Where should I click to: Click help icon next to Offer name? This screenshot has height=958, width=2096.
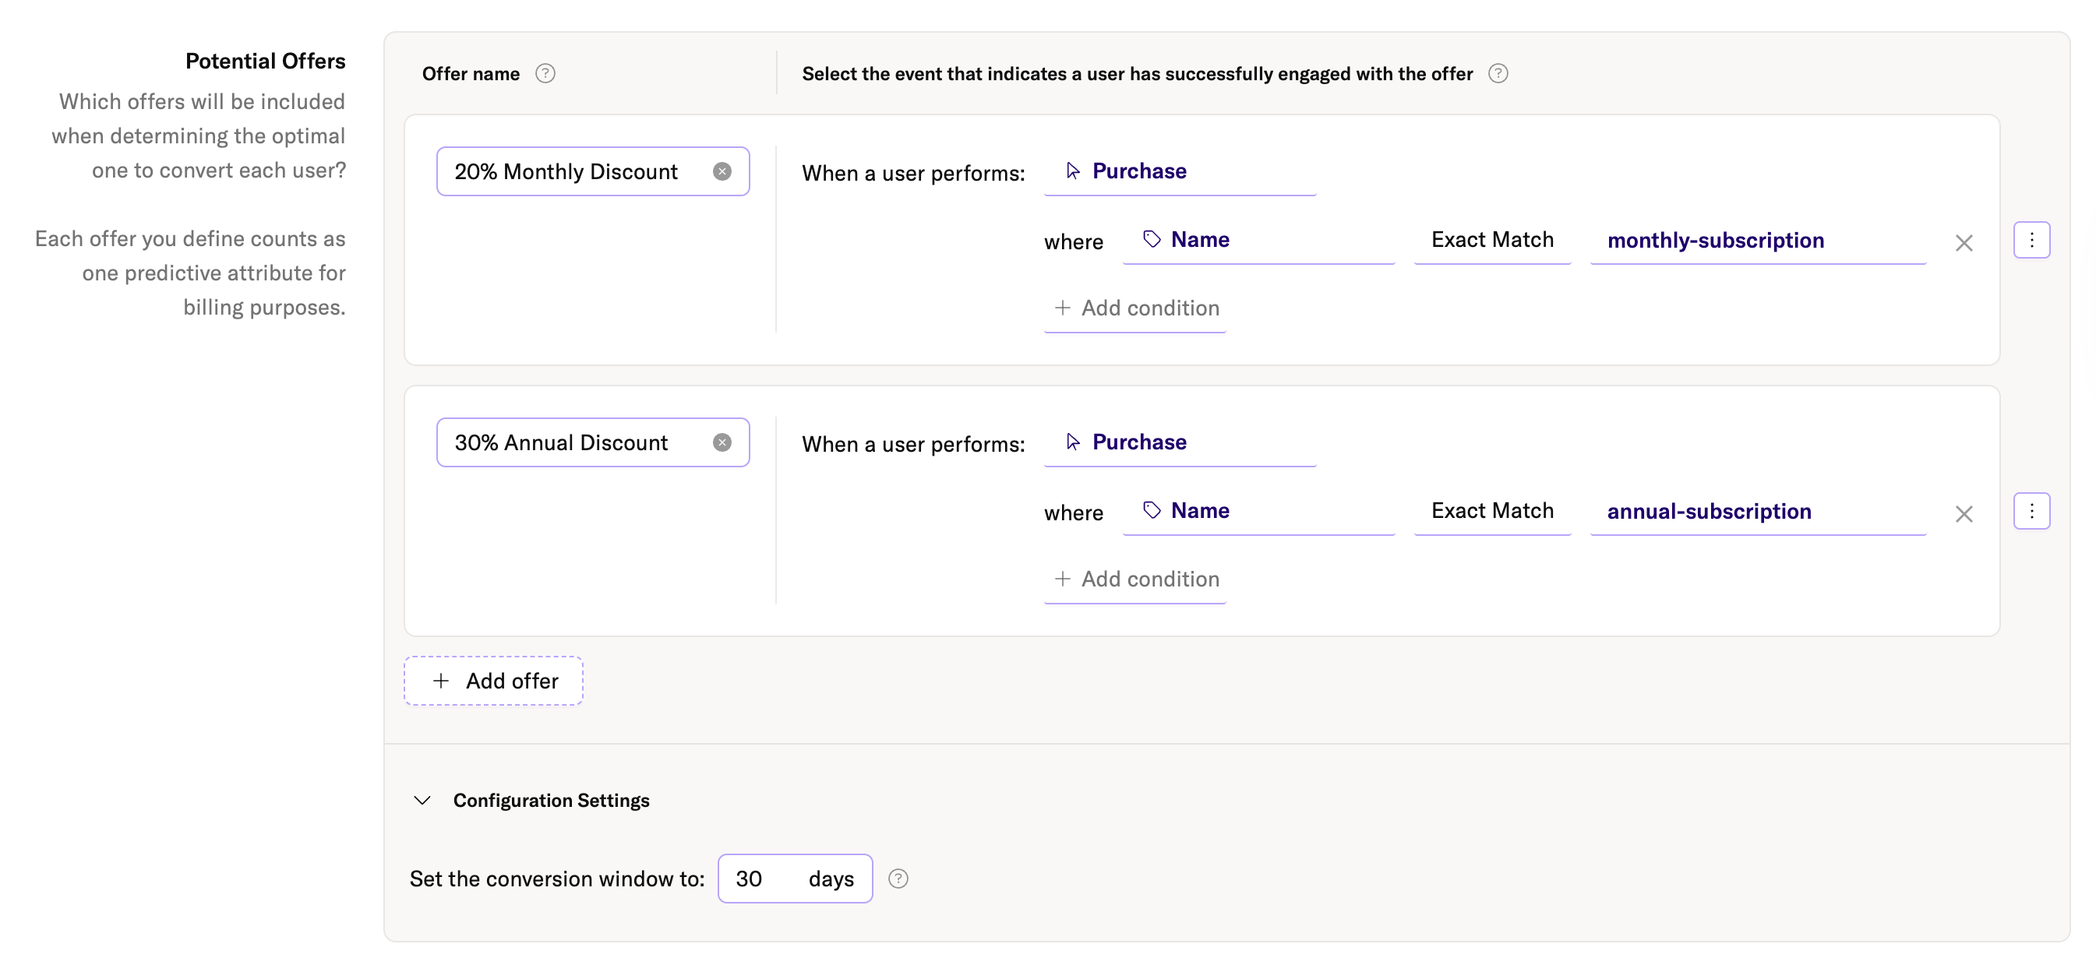pos(545,73)
